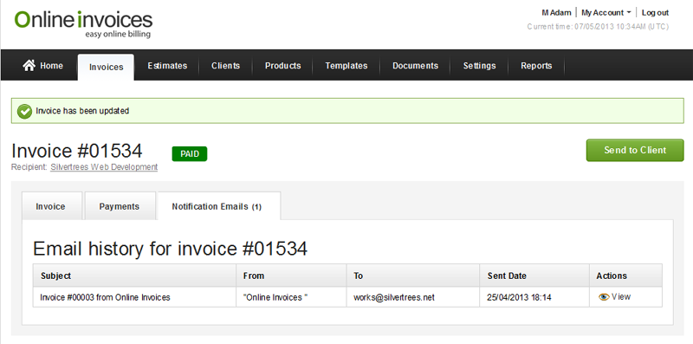Image resolution: width=693 pixels, height=344 pixels.
Task: Go to the Clients section
Action: click(x=225, y=66)
